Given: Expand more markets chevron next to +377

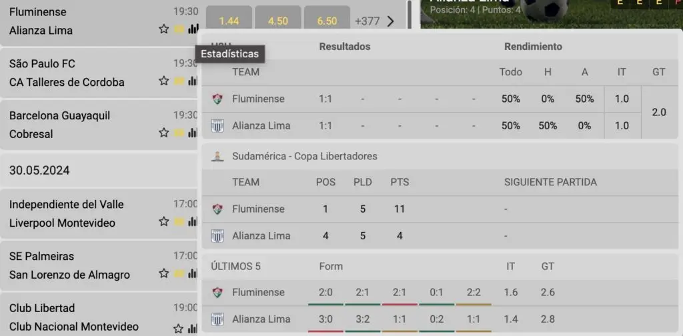Looking at the screenshot, I should (x=391, y=21).
